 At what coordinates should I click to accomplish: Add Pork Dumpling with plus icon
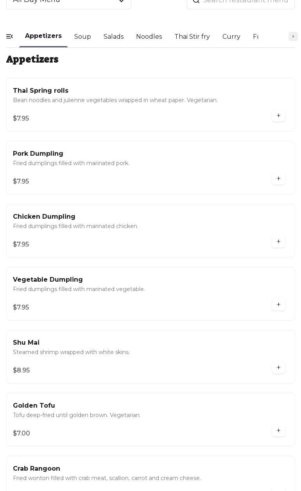tap(278, 179)
